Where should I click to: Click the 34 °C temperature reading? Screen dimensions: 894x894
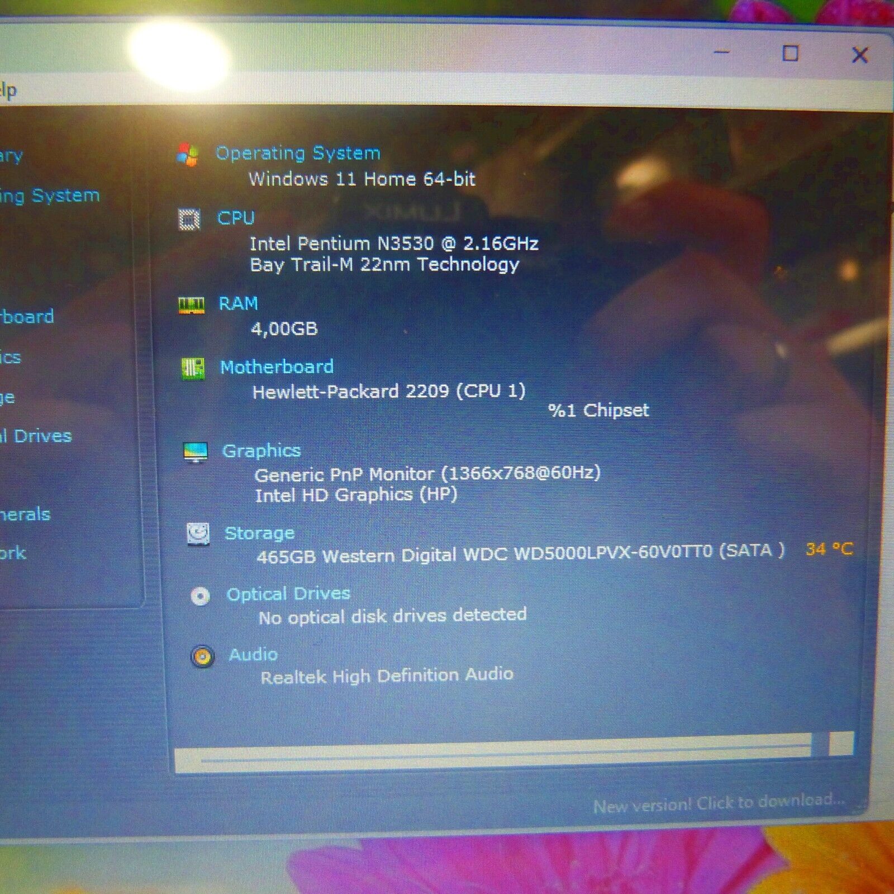click(x=829, y=549)
